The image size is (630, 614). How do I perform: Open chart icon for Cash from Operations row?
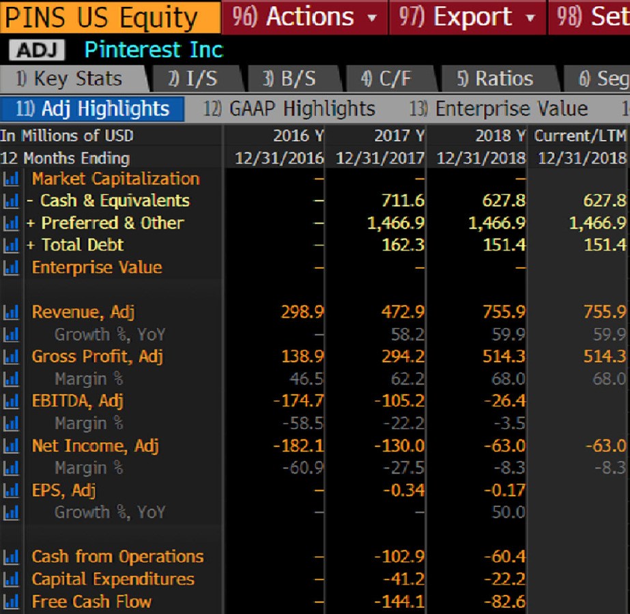pyautogui.click(x=11, y=557)
